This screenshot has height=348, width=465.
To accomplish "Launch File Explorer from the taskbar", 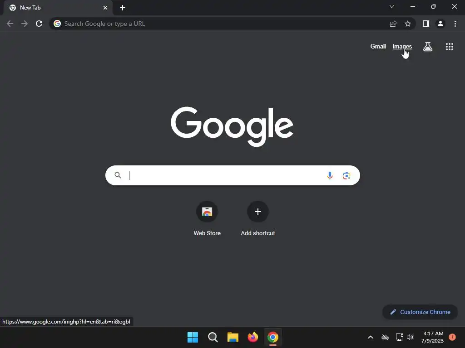I will pos(233,337).
